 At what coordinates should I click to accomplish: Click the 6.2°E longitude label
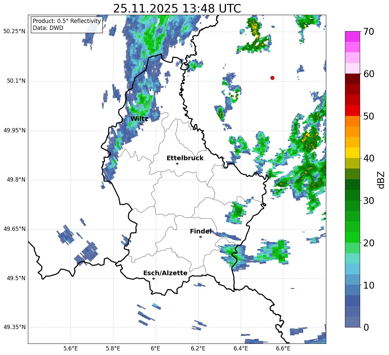pos(198,348)
